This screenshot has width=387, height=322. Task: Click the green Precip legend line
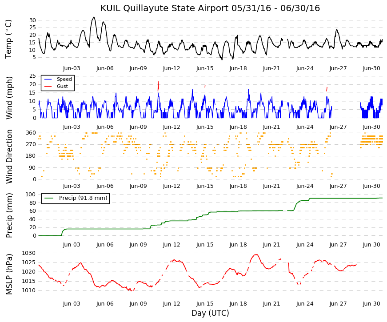(49, 198)
